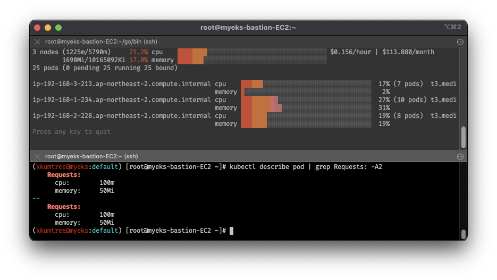Open options menu of the ~/go/bin pane

(x=460, y=42)
